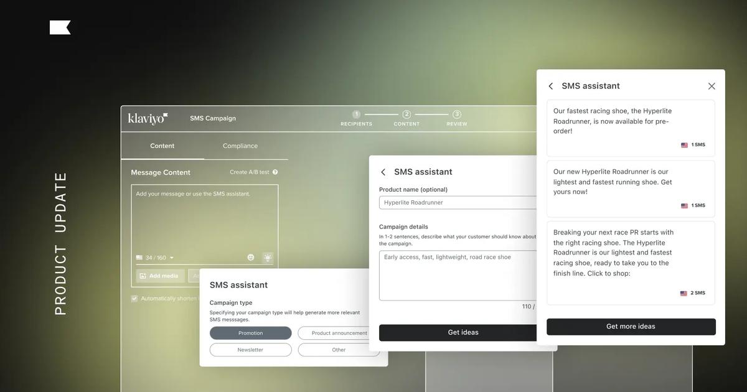This screenshot has height=392, width=747.
Task: Go to step 1 Recipients
Action: click(x=356, y=118)
